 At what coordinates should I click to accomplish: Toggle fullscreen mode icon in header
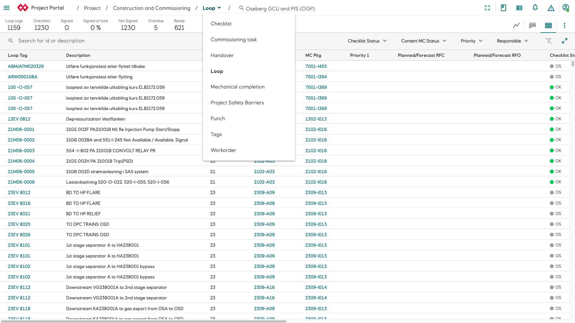pyautogui.click(x=487, y=8)
